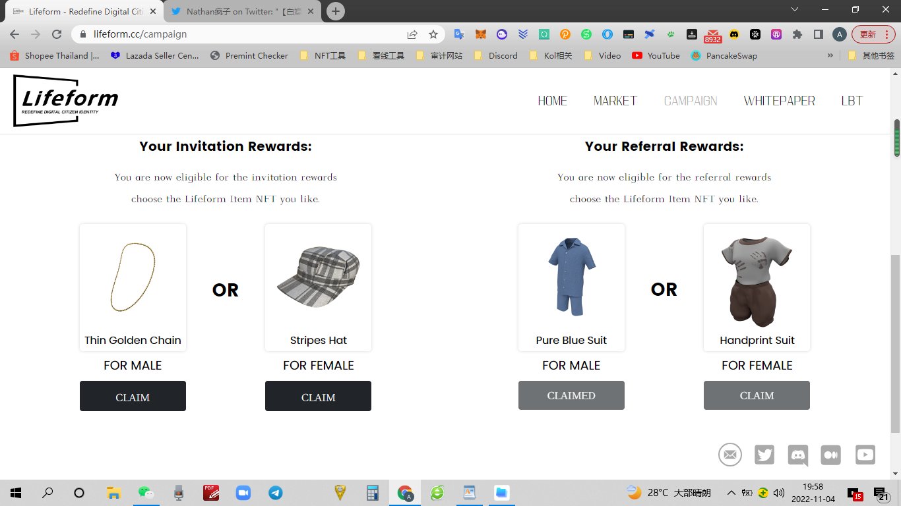Reload the Lifeform page

(57, 34)
